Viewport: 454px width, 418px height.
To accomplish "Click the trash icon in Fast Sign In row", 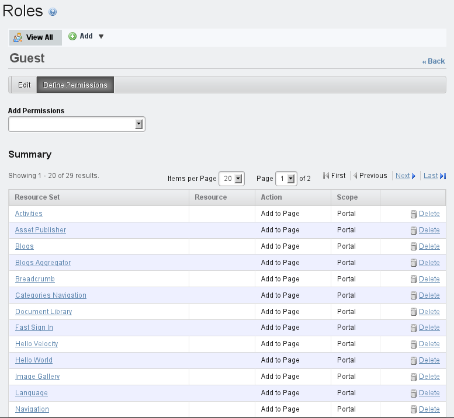I will tap(414, 328).
